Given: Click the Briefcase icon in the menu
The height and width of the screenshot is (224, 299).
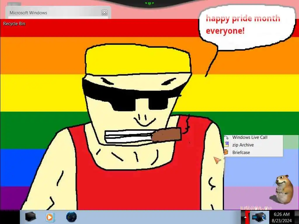Looking at the screenshot, I should [226, 152].
